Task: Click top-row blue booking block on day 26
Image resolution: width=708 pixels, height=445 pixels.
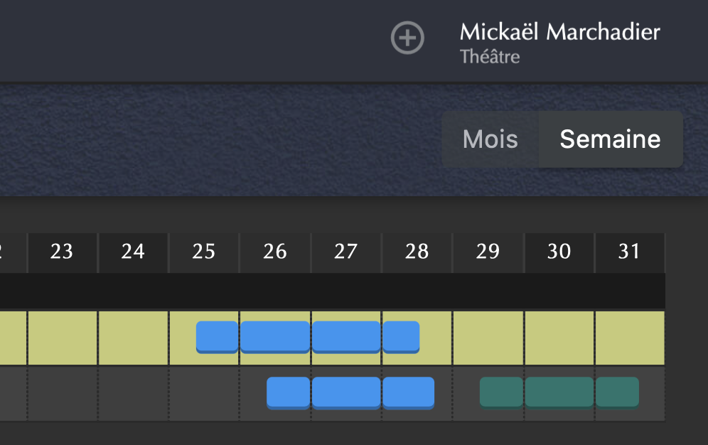Action: click(x=275, y=336)
